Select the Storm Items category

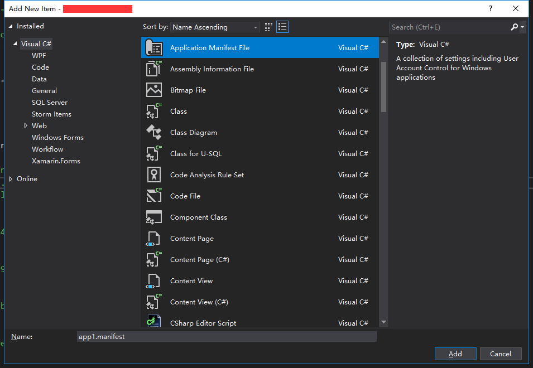[52, 114]
